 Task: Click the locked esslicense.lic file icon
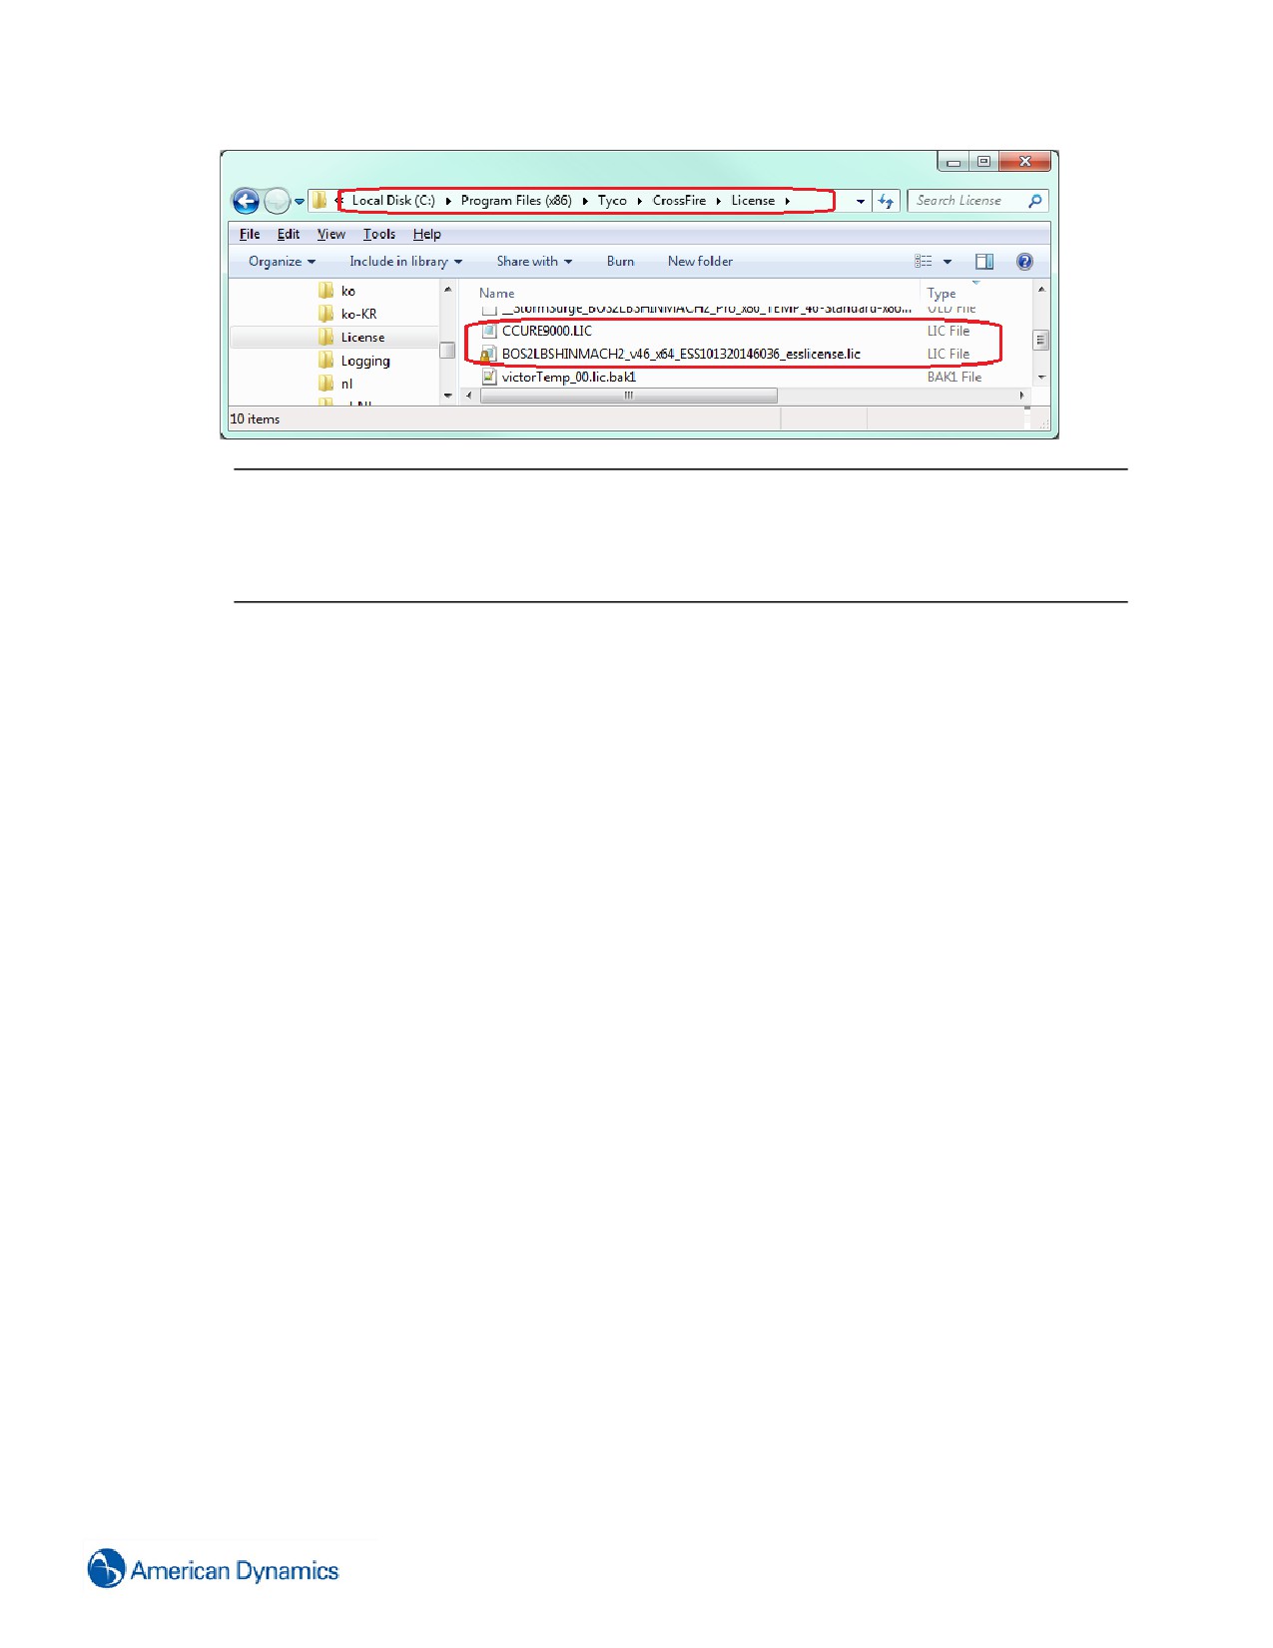click(x=488, y=354)
